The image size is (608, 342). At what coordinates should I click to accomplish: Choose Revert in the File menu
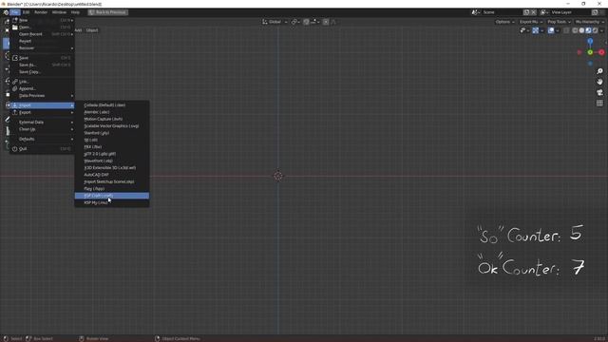[42, 41]
